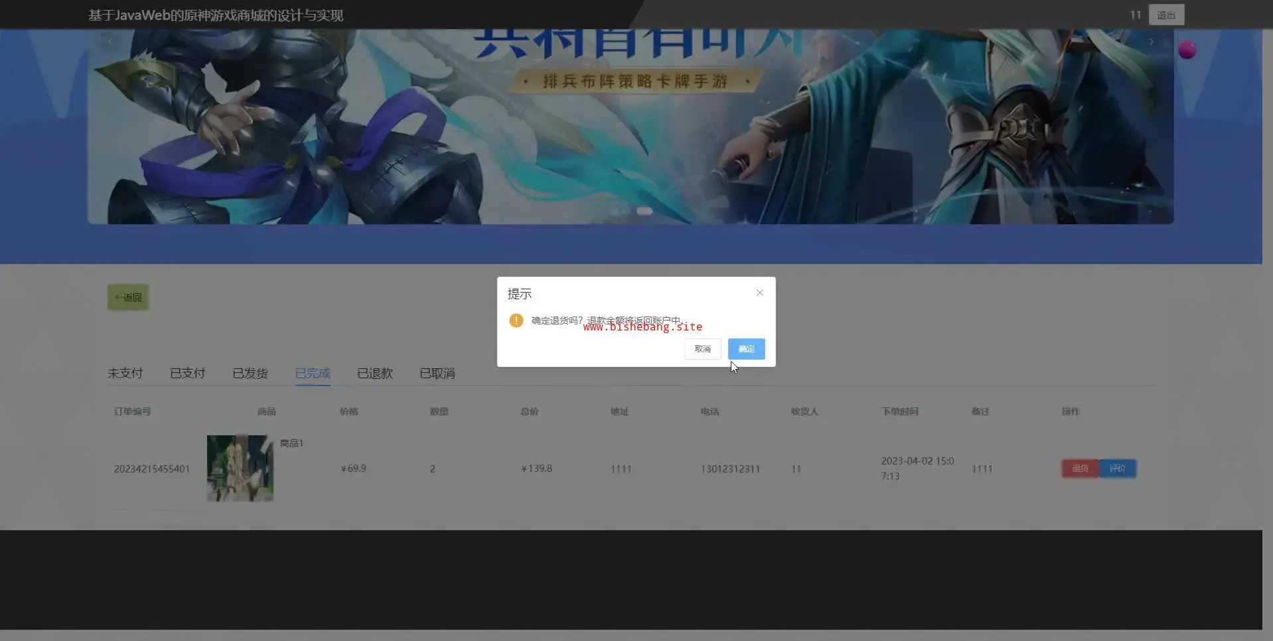Click the unit price ¥69.9
Screen dimensions: 1273x641
pyautogui.click(x=353, y=468)
